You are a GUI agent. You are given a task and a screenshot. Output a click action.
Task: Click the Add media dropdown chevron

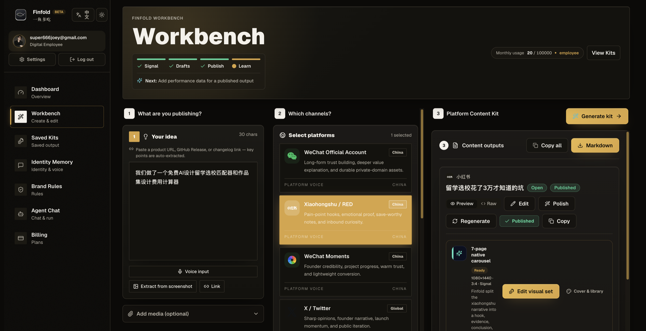pyautogui.click(x=256, y=314)
